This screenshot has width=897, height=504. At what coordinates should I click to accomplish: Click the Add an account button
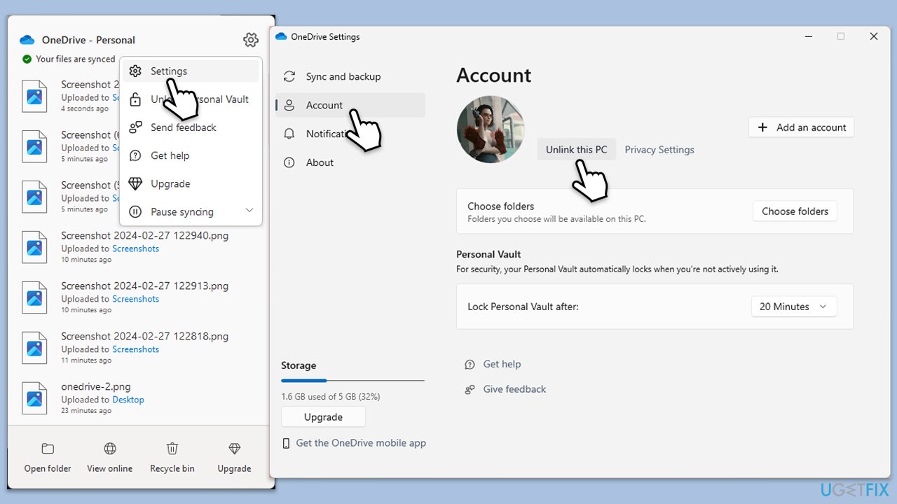click(801, 127)
